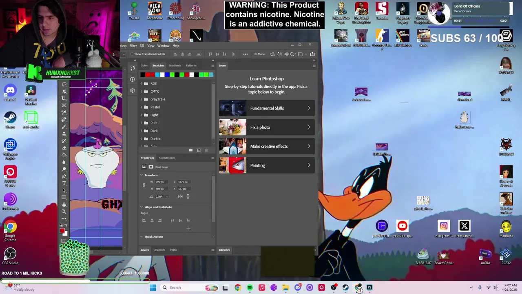Open the 3D panel cube icon
Viewport: 522px width, 294px height.
coord(133,90)
